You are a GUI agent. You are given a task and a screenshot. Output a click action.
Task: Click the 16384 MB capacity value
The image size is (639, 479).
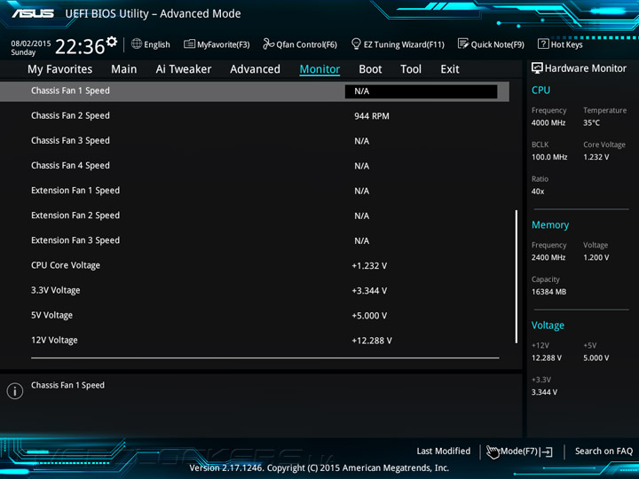coord(549,292)
